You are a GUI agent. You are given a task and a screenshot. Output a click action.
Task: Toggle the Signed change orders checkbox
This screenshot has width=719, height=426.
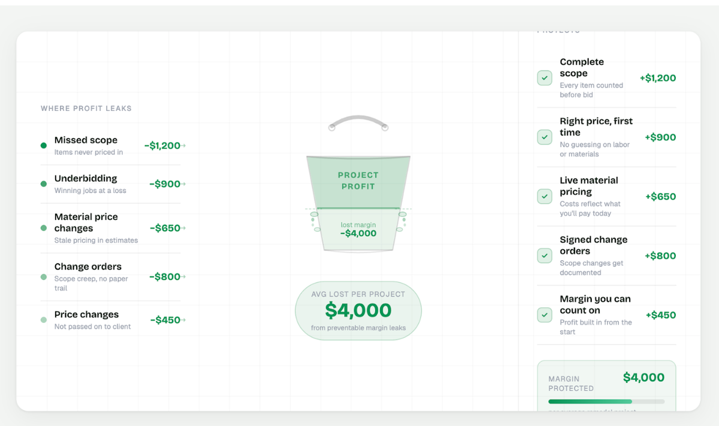pyautogui.click(x=544, y=256)
